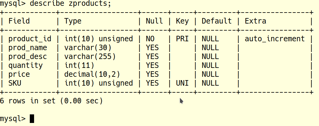Viewport: 319px width, 126px height.
Task: Select the prod_name field name
Action: click(x=28, y=48)
